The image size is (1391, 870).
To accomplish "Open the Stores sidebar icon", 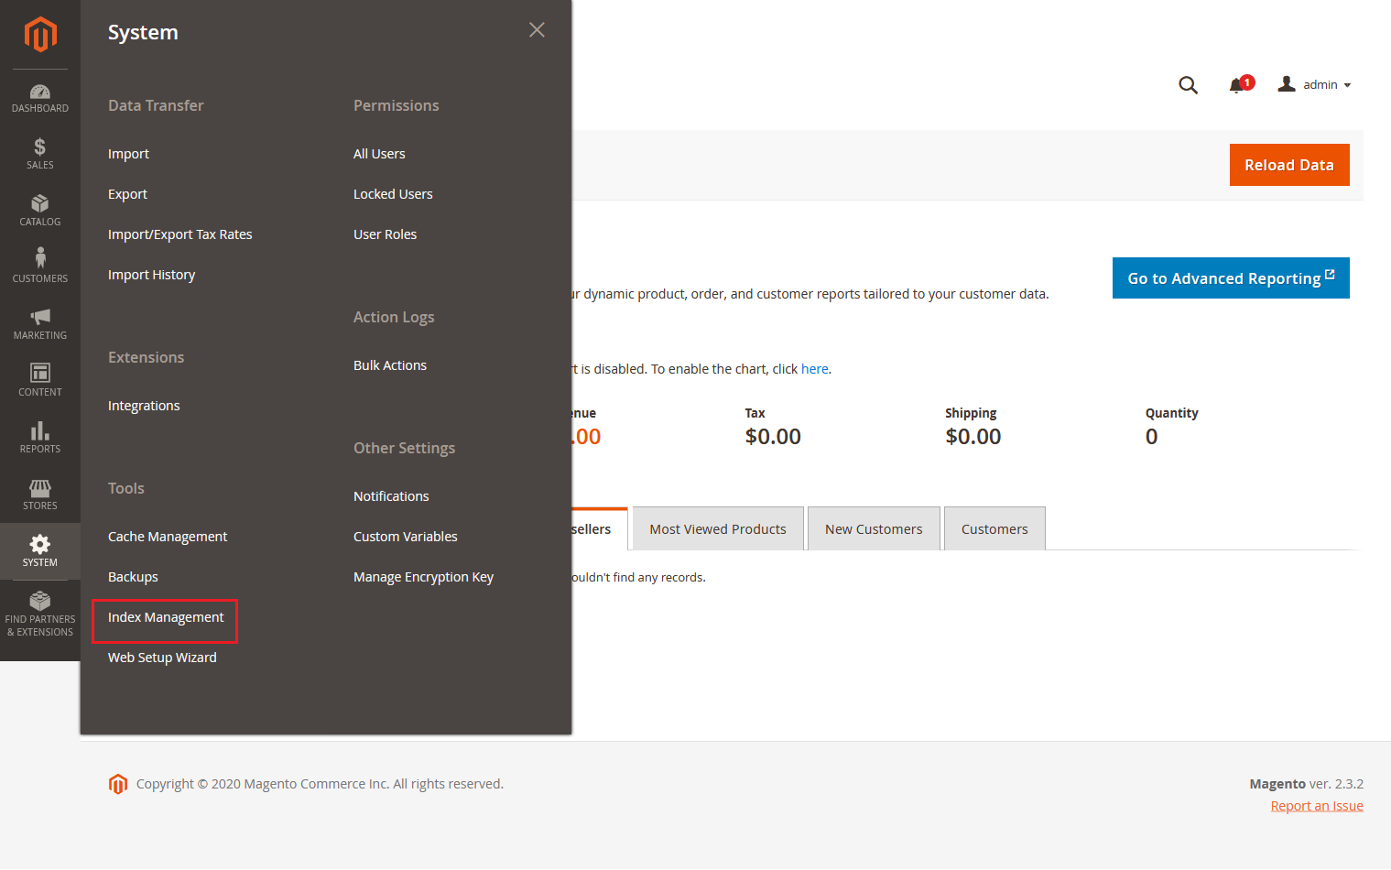I will [39, 494].
